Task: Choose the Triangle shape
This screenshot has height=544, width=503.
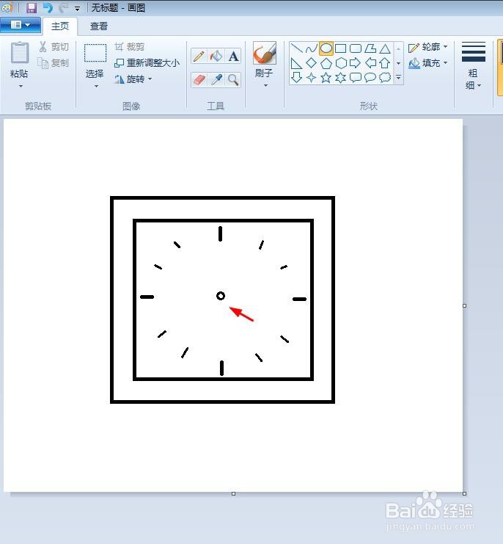Action: coord(385,48)
